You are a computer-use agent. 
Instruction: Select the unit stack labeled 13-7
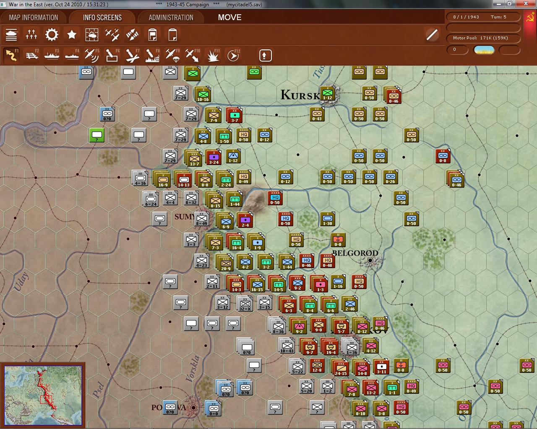coord(193,158)
